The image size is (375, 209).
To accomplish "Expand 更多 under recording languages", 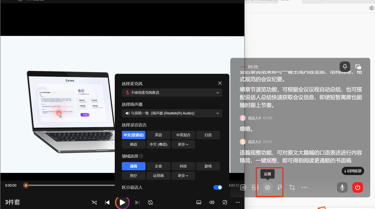I will (183, 144).
